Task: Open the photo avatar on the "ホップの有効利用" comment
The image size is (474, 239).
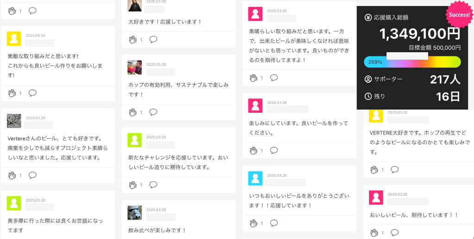Action: [x=135, y=67]
